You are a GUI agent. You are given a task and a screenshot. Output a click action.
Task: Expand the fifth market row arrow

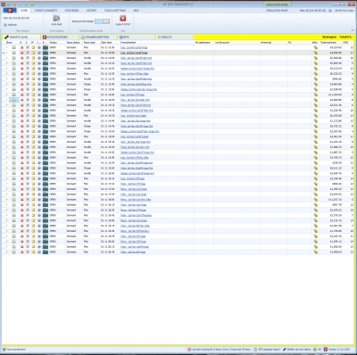7,69
